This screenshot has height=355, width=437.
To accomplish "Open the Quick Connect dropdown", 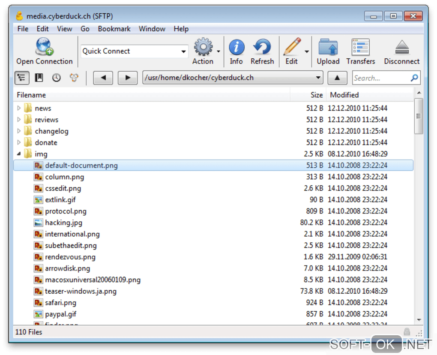I will (x=183, y=51).
